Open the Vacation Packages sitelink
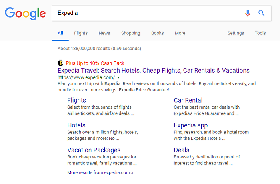 pos(94,150)
